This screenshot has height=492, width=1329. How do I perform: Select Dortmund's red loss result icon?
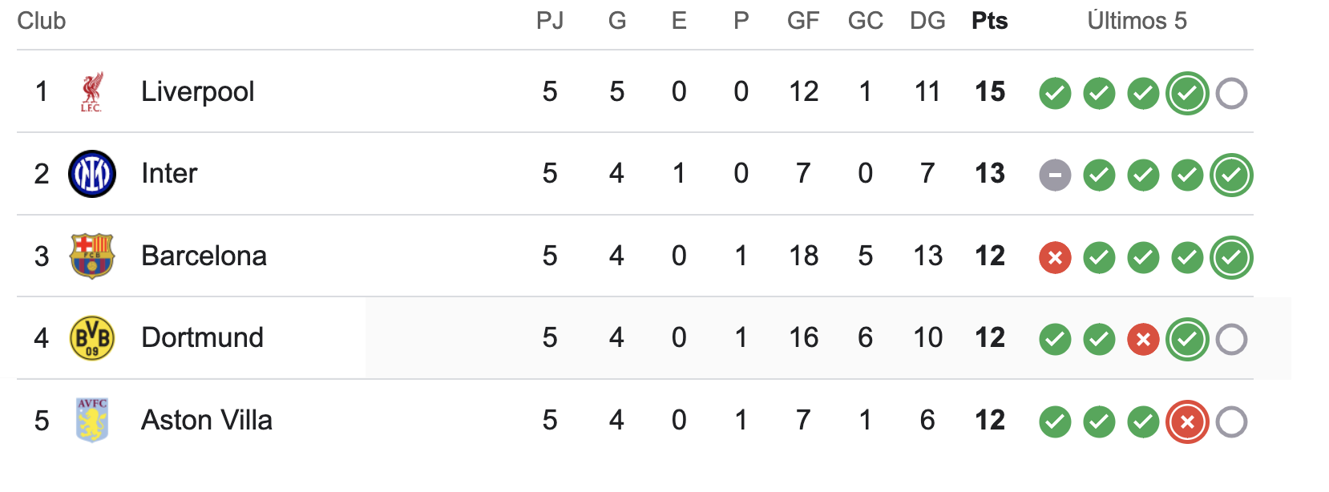(1143, 339)
